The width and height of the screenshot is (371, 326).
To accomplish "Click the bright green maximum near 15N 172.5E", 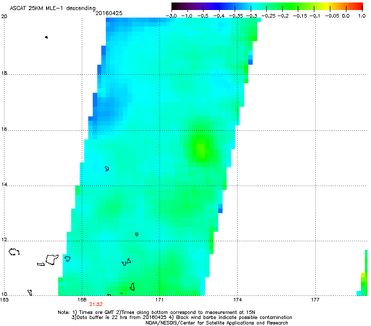I will point(201,149).
